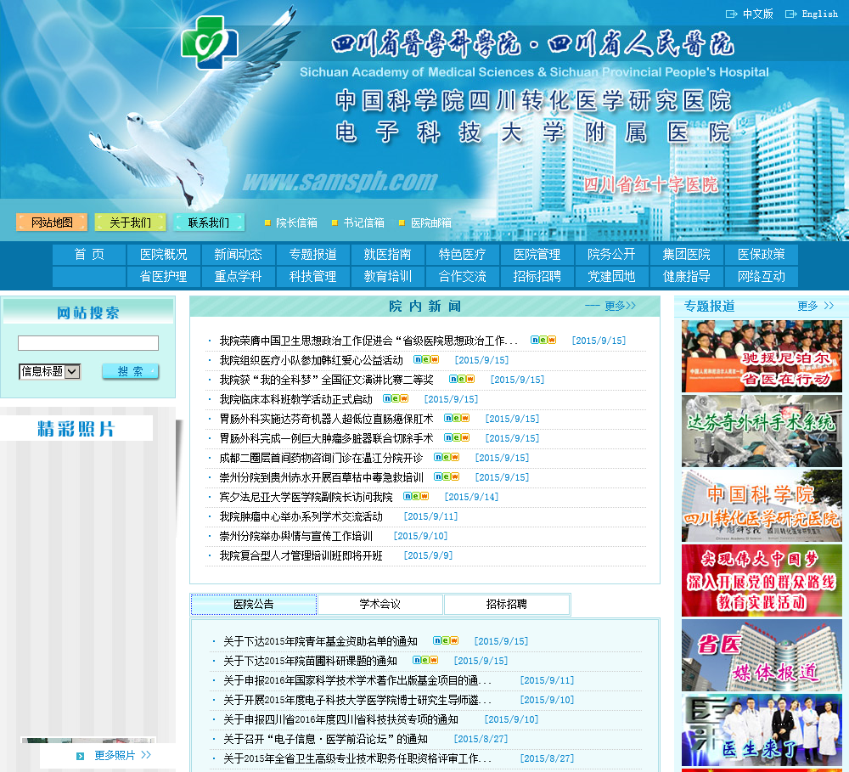
Task: Click the yellow square icon before 医院邮箱
Action: 402,223
